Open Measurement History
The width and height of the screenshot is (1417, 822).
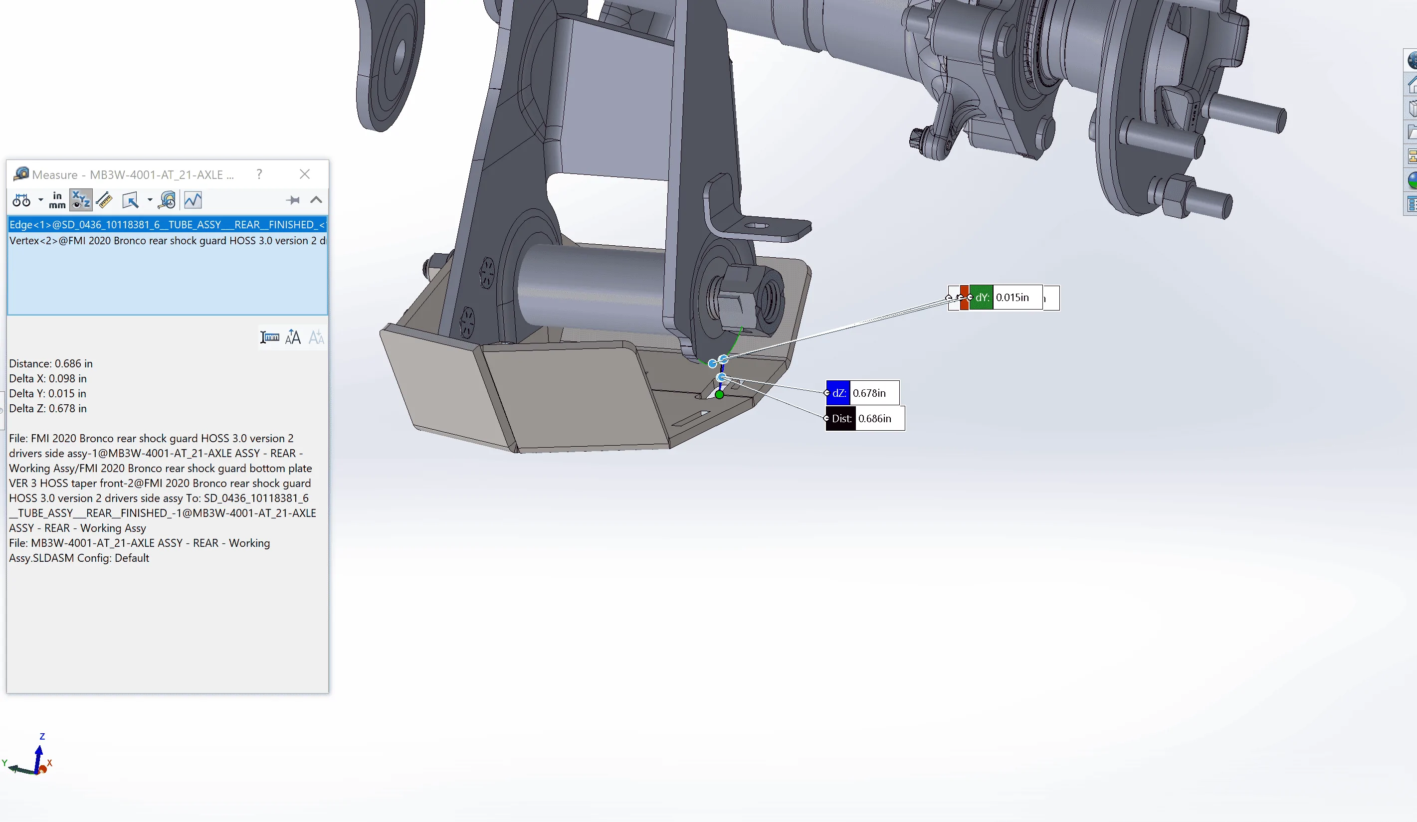tap(168, 200)
